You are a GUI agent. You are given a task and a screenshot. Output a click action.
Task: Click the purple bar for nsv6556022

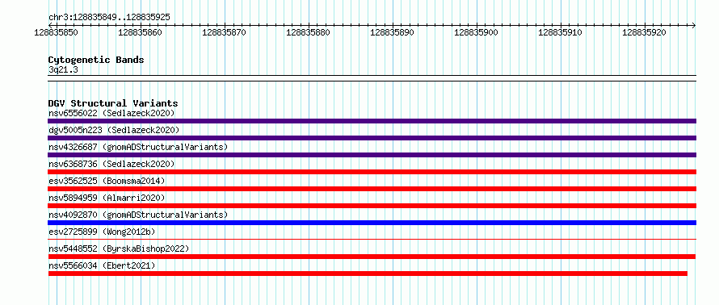372,121
